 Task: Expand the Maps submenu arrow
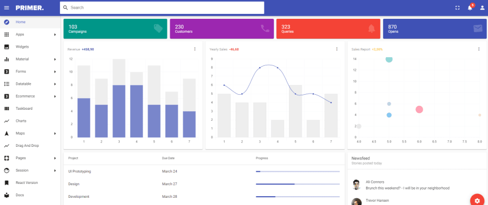[x=55, y=134]
